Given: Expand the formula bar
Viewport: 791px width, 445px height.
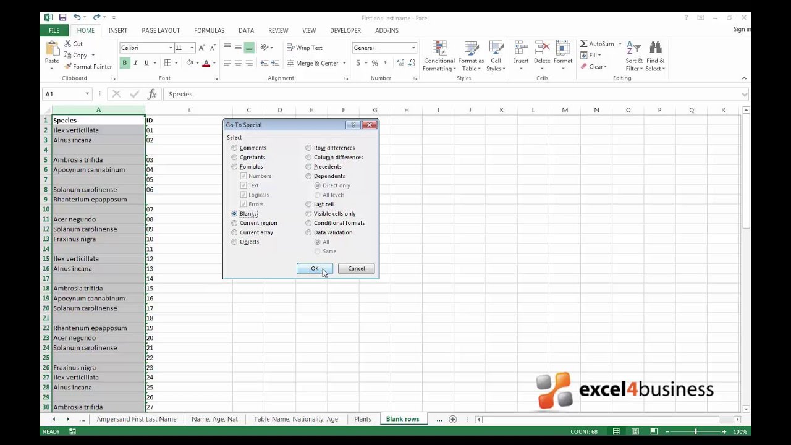Looking at the screenshot, I should (x=744, y=94).
